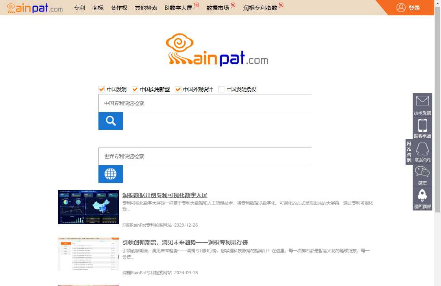
Task: Open 其他检索 menu
Action: tap(146, 8)
